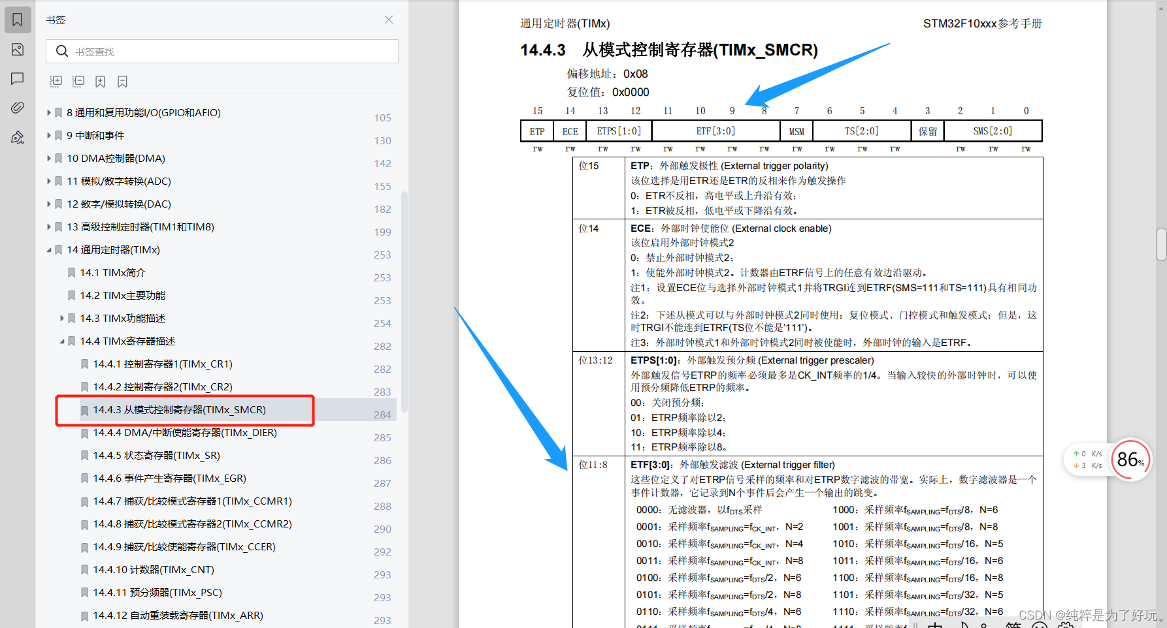Click the STM32F10xxx参考手册 page header
1167x628 pixels.
(982, 24)
